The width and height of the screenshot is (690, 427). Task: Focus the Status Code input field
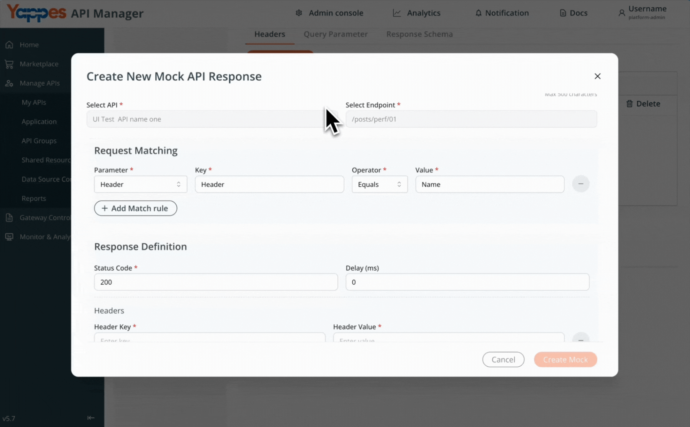coord(216,282)
